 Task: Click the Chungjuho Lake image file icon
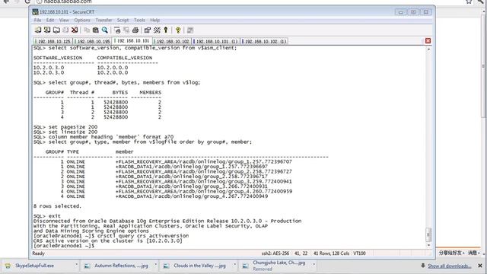[x=245, y=266]
